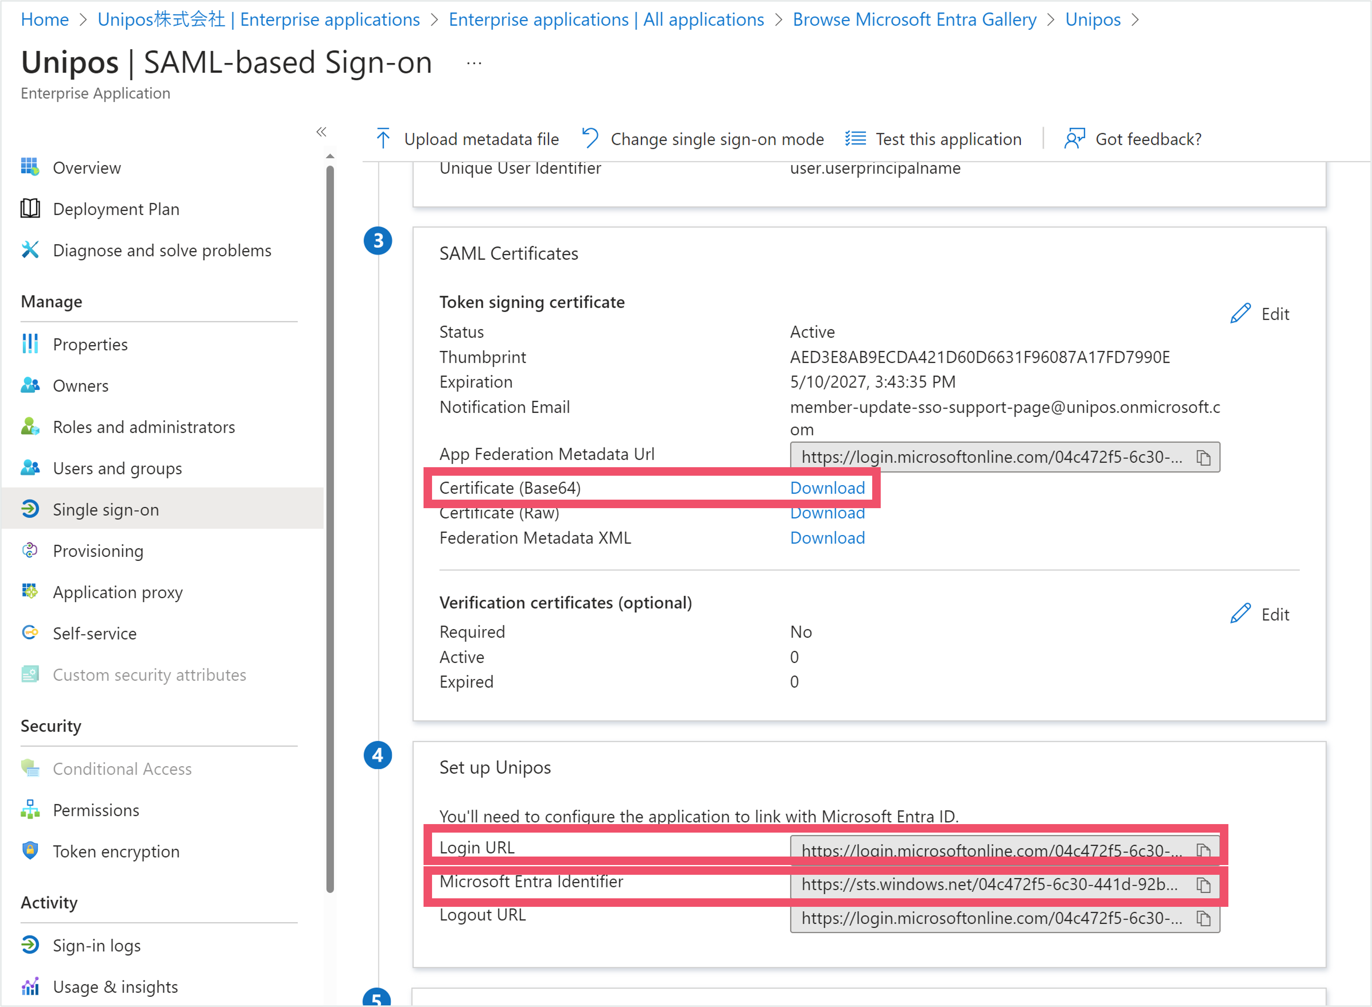Open Browse Microsoft Entra Gallery breadcrumb
The width and height of the screenshot is (1372, 1007).
pos(914,19)
